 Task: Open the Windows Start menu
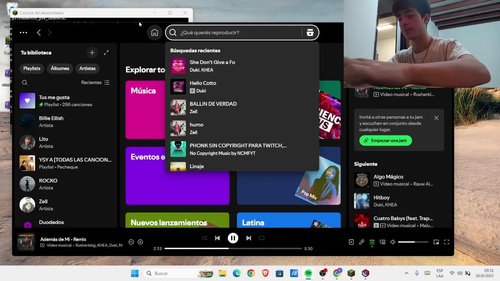click(x=134, y=273)
